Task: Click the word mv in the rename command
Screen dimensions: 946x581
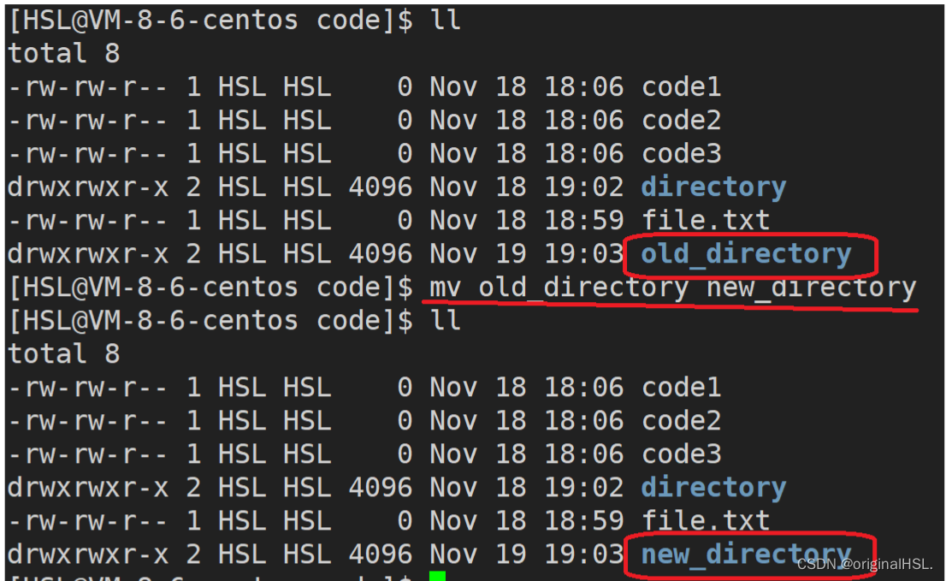Action: pos(446,288)
